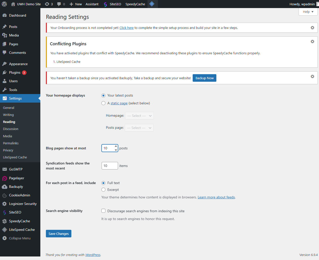Open the WordPress footer link
The width and height of the screenshot is (319, 260).
[93, 255]
